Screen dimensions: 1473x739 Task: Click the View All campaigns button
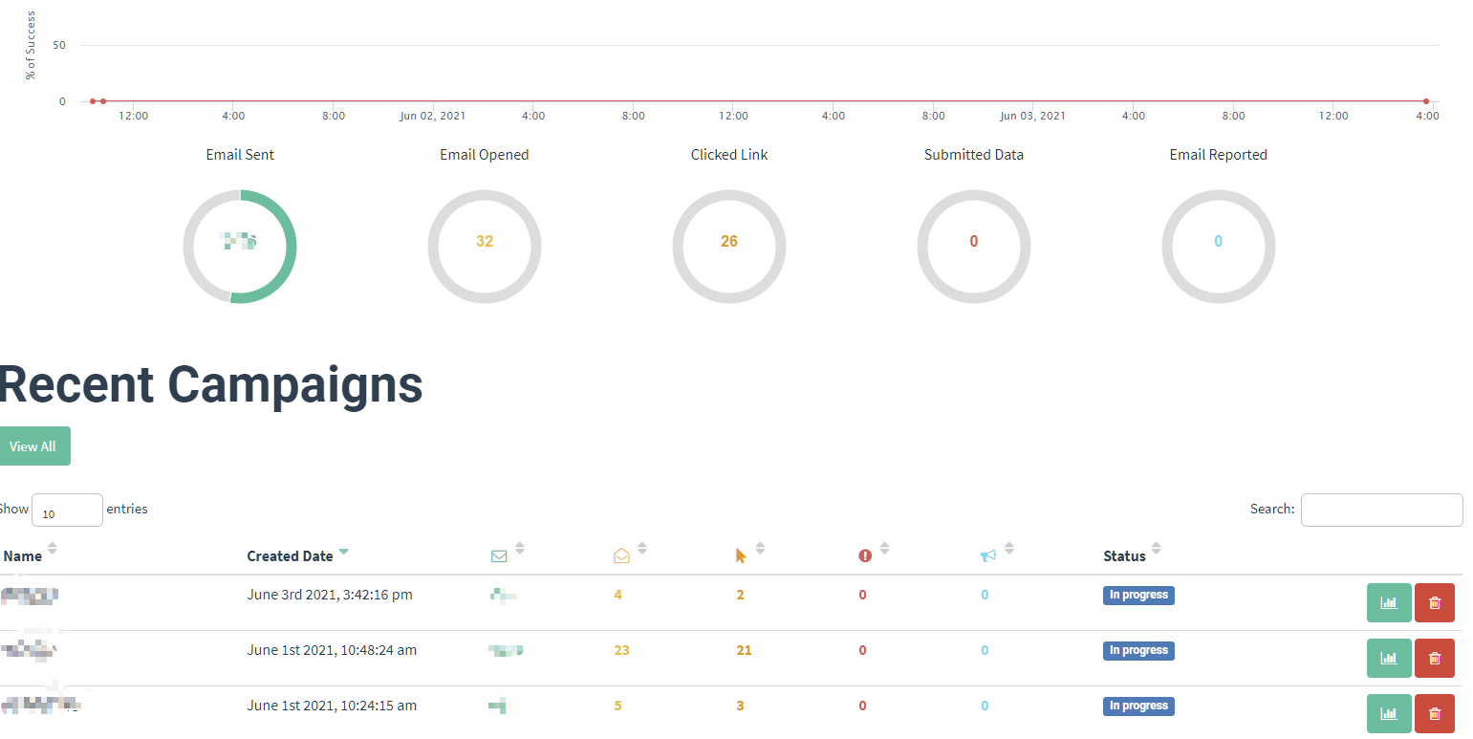pyautogui.click(x=33, y=446)
